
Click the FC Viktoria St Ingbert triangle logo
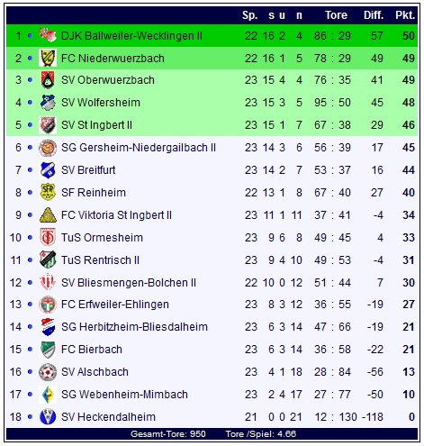click(48, 215)
